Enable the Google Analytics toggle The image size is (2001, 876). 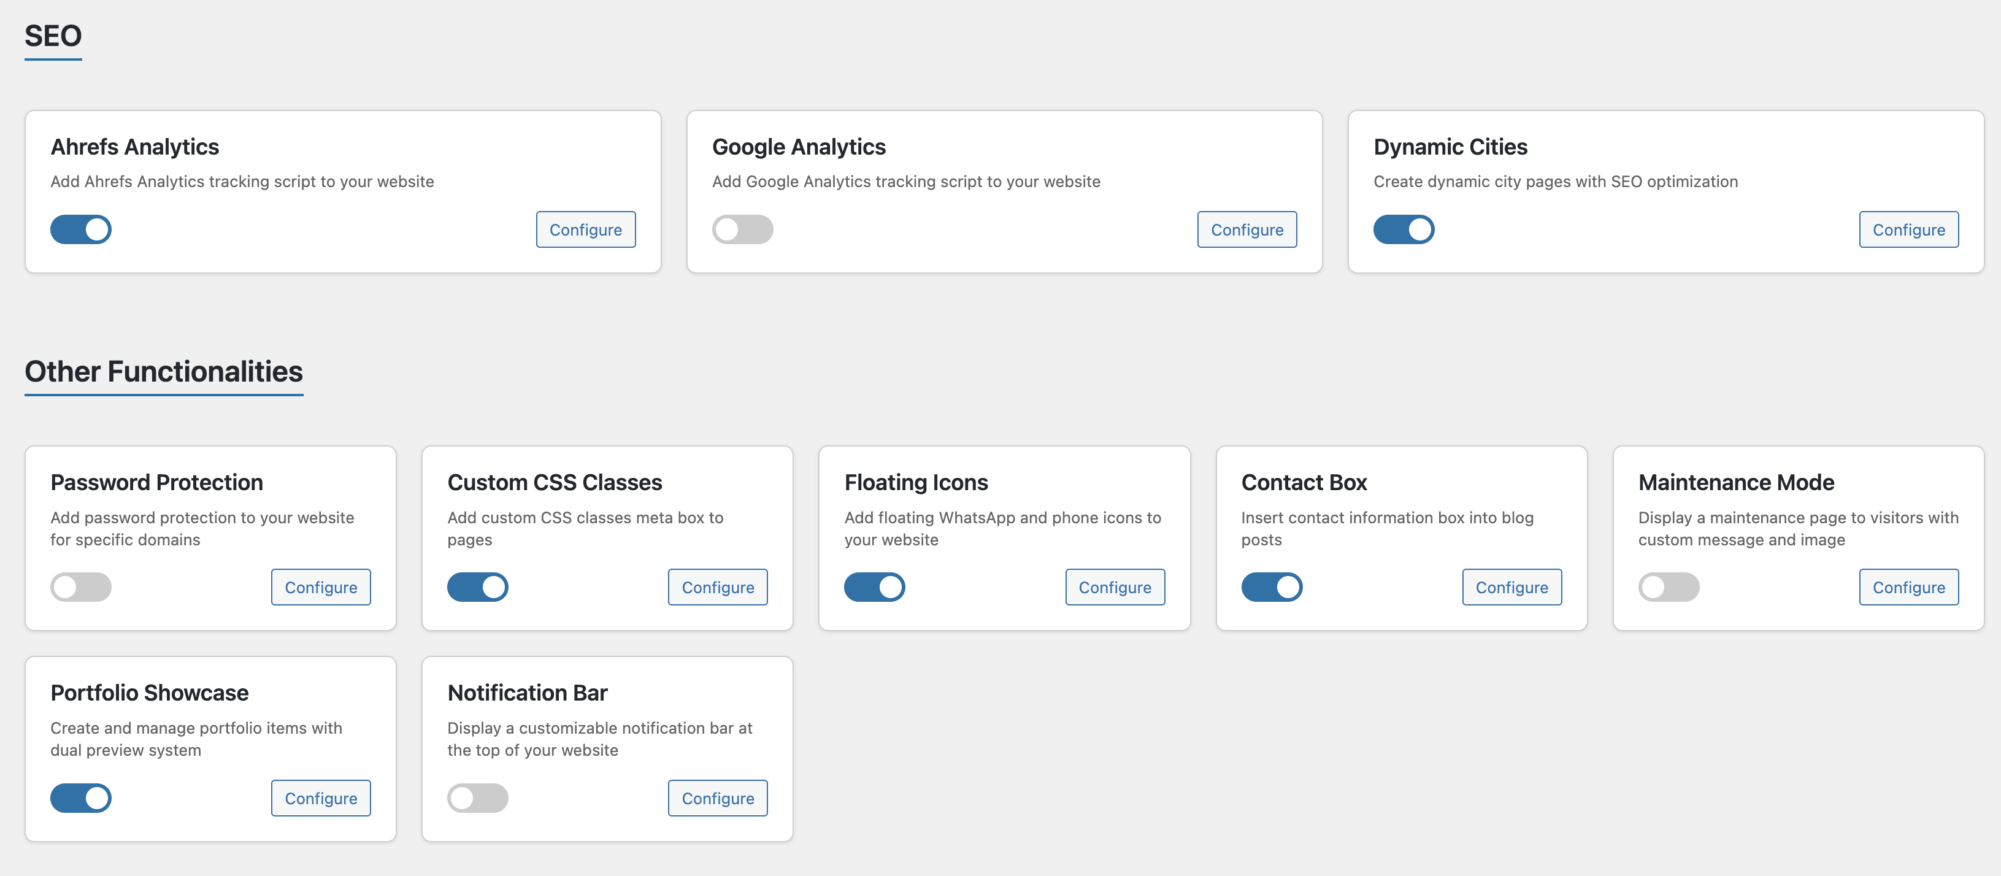pyautogui.click(x=742, y=230)
